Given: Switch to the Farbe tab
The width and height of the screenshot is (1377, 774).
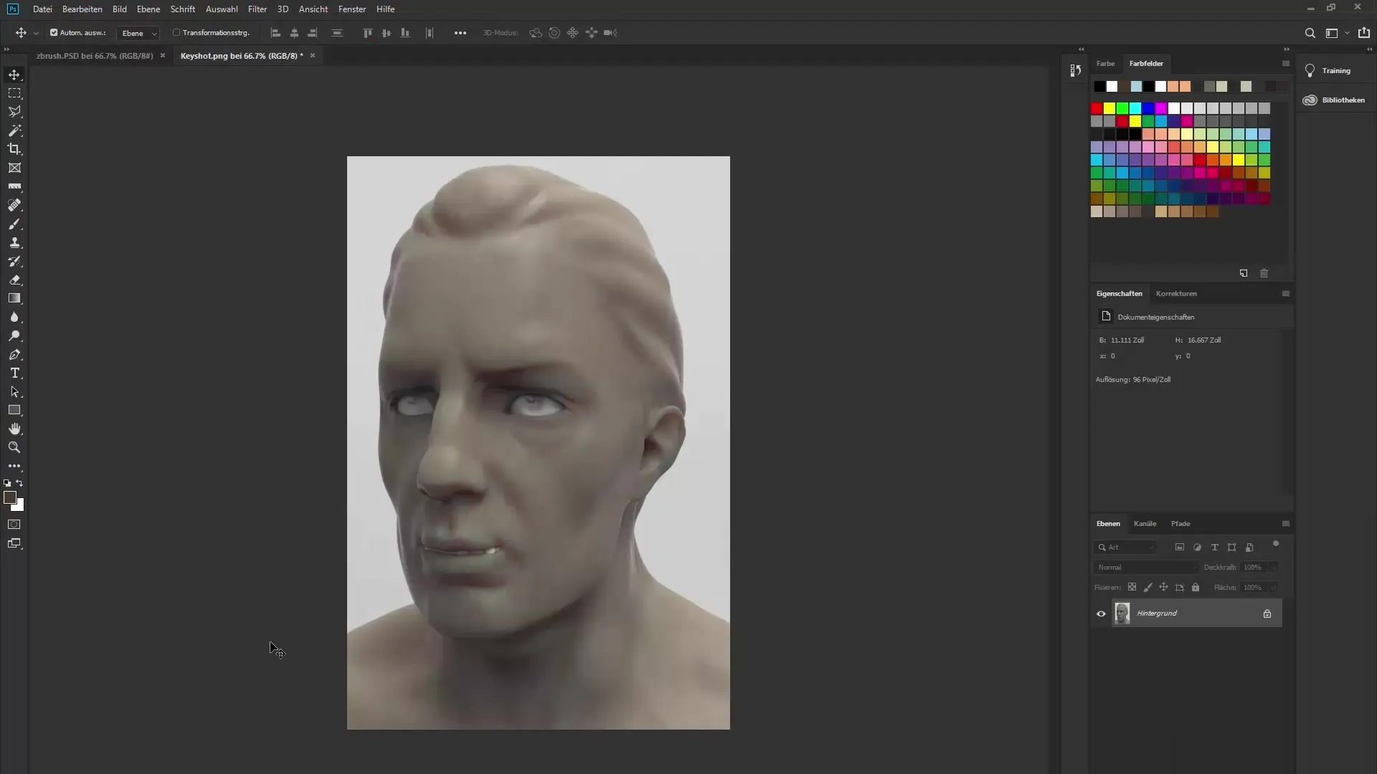Looking at the screenshot, I should coord(1105,63).
